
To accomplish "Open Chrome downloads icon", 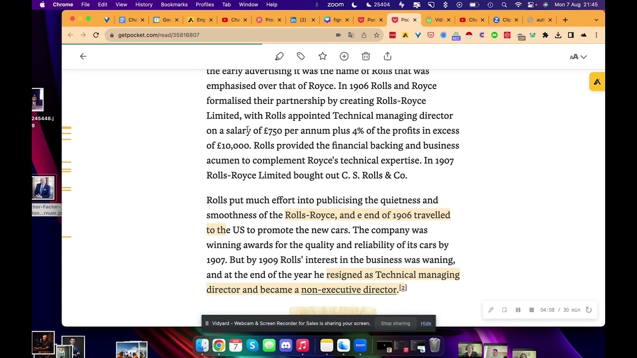I will (x=558, y=35).
